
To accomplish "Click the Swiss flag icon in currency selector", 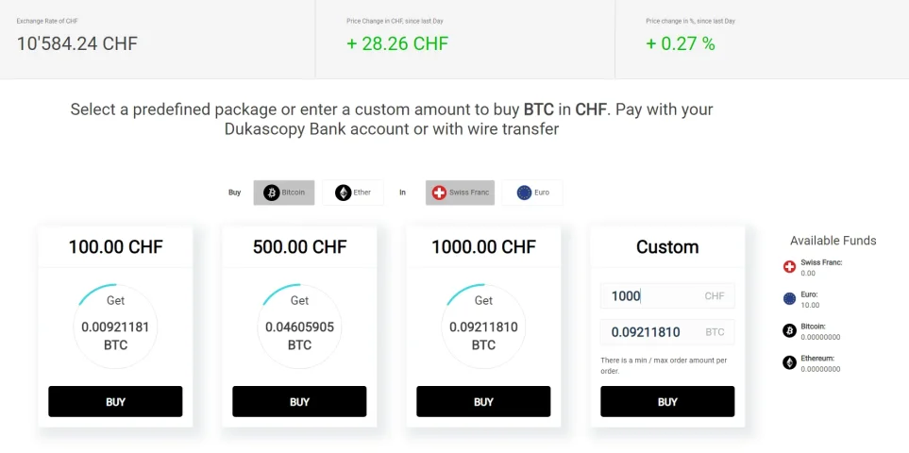I will 440,193.
